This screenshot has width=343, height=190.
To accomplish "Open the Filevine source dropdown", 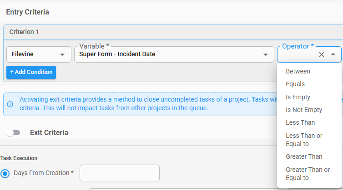I will click(x=39, y=54).
